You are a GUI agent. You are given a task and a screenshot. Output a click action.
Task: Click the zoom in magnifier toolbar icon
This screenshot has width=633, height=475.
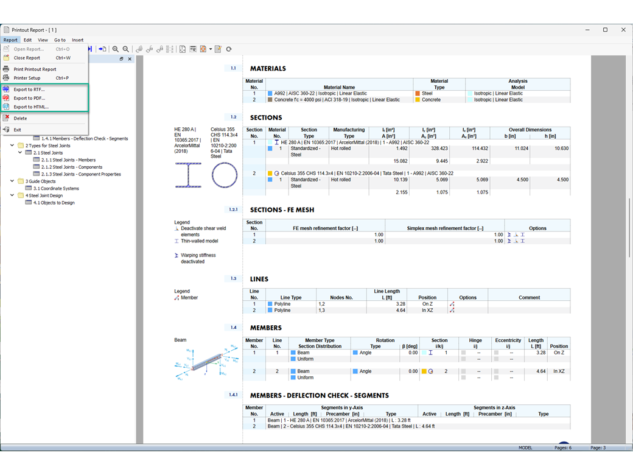click(x=116, y=49)
